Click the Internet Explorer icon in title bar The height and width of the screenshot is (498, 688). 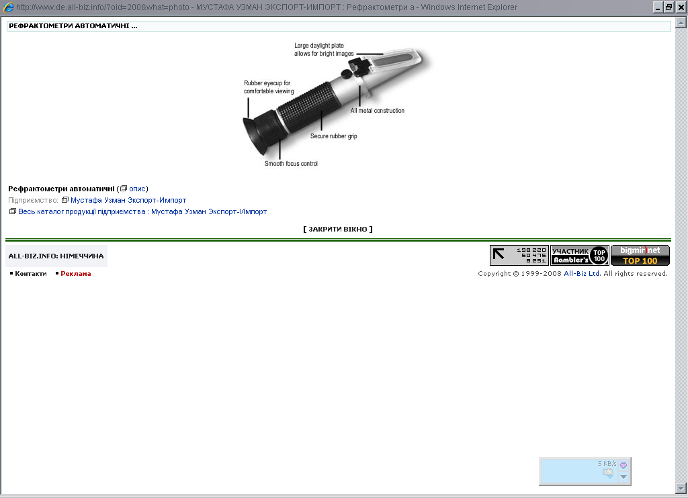tap(7, 7)
